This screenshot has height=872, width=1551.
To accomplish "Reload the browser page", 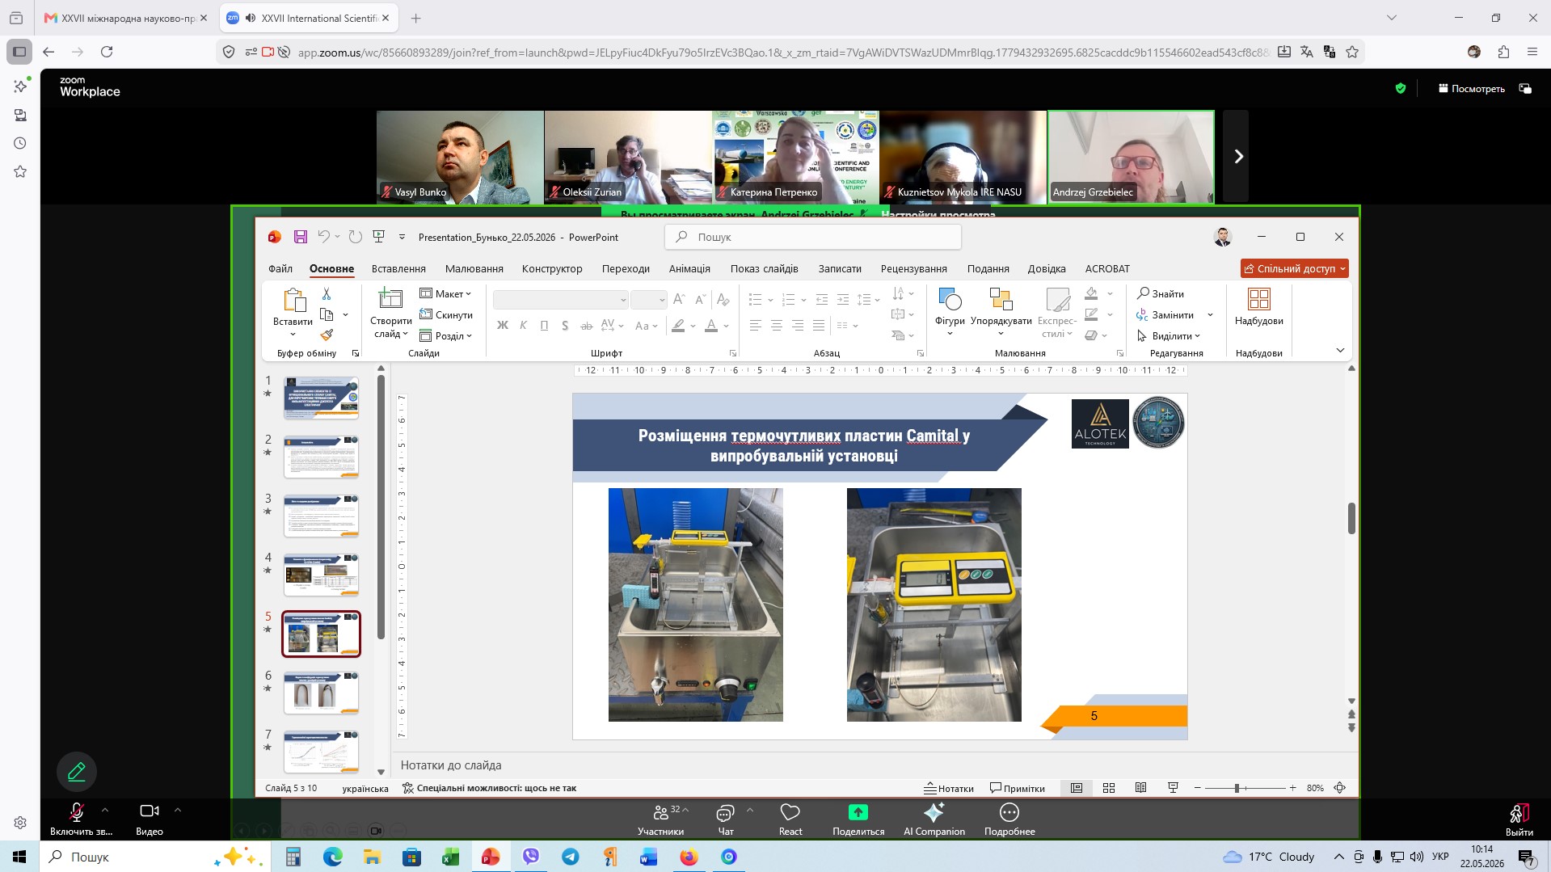I will point(107,52).
